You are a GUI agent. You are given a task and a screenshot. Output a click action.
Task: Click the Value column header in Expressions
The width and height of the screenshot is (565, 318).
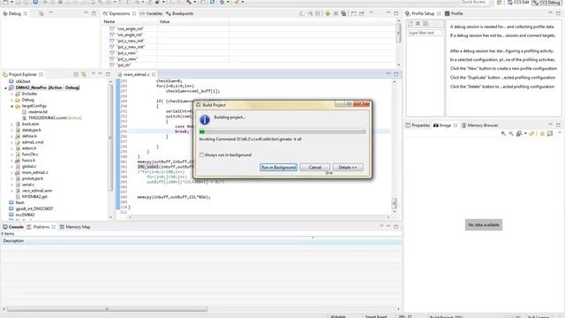pos(165,22)
